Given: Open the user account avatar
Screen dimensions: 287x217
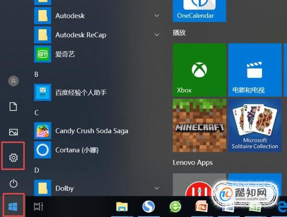Looking at the screenshot, I should [13, 81].
